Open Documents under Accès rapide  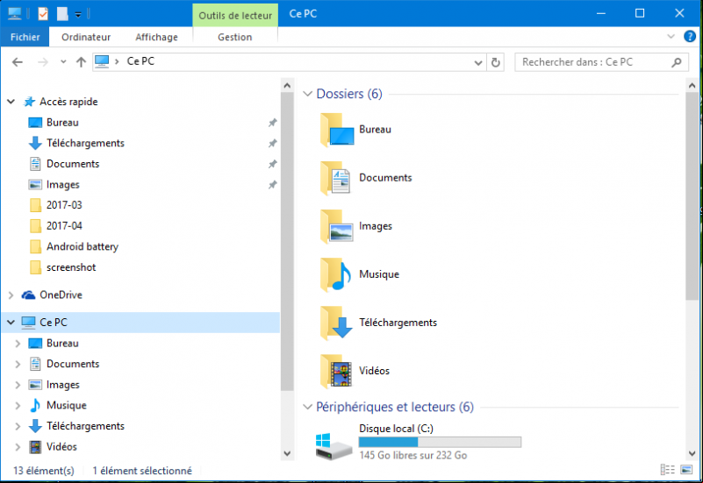click(x=73, y=164)
